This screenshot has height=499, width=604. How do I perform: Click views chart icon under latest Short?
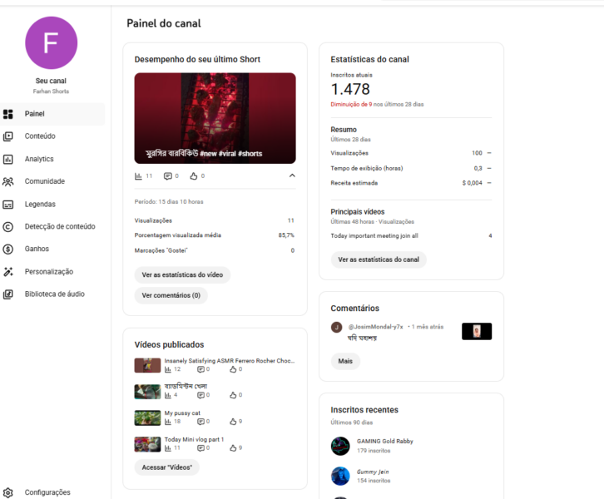click(x=138, y=176)
